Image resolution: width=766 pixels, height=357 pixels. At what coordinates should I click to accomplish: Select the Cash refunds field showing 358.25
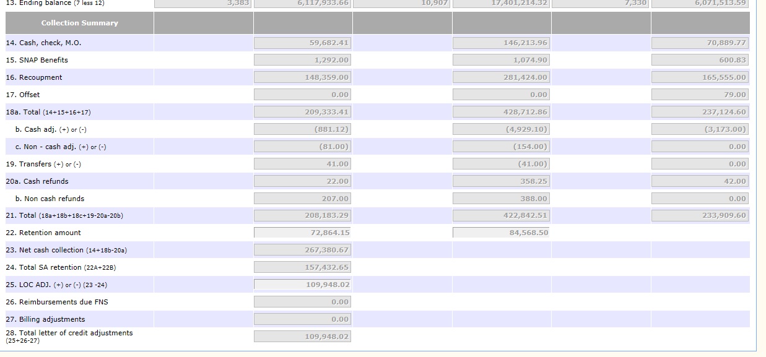tap(501, 181)
